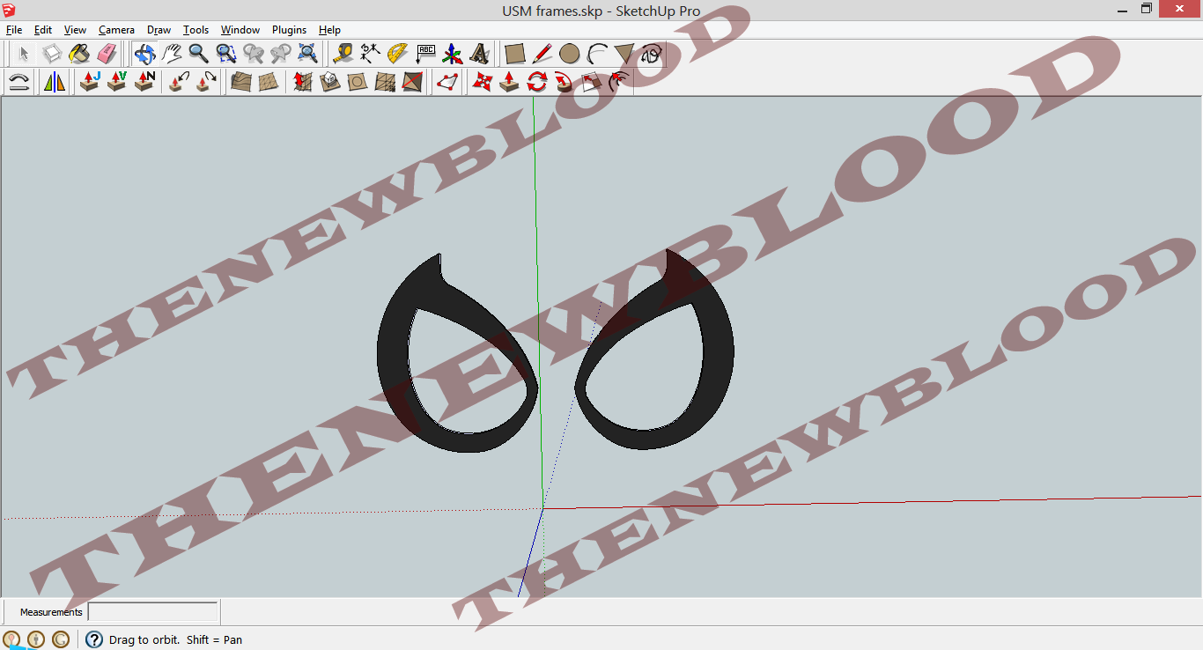Select the red arrows Move tool
The width and height of the screenshot is (1203, 650).
tap(482, 82)
